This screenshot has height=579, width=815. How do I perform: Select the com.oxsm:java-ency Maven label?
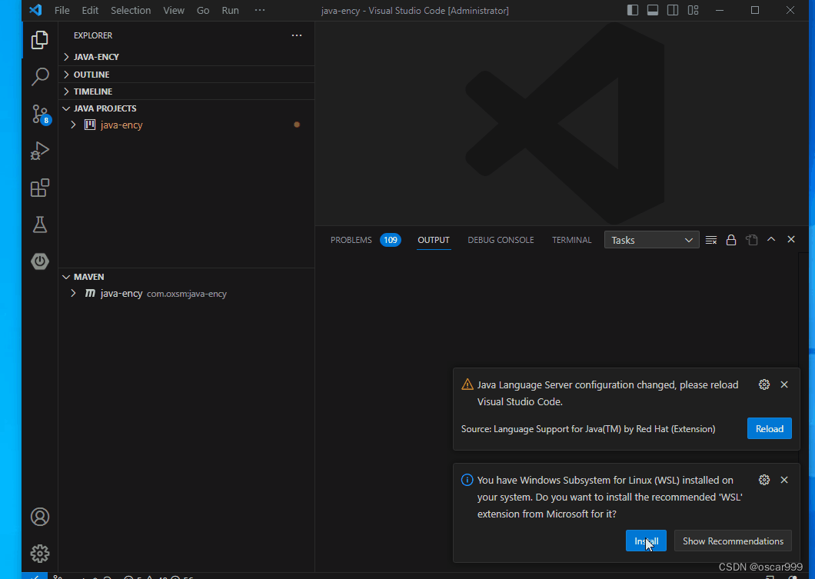[187, 294]
